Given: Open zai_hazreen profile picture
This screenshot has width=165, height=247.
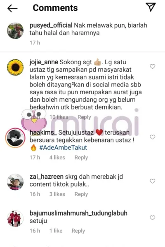Looking at the screenshot, I should pos(15,182).
